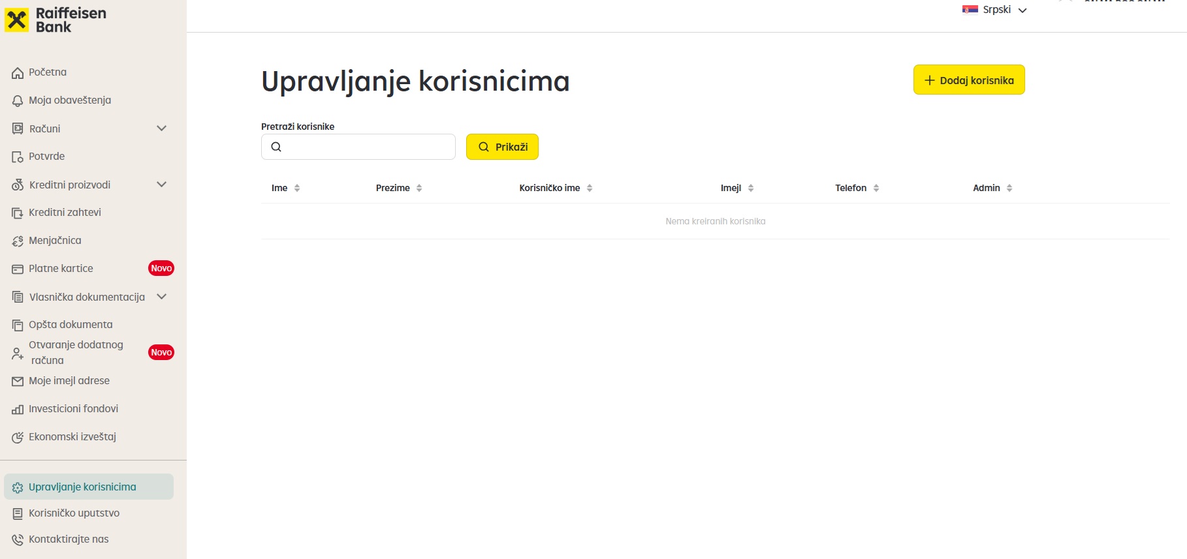Click the Platne kartice card icon
The image size is (1187, 559).
(x=18, y=269)
